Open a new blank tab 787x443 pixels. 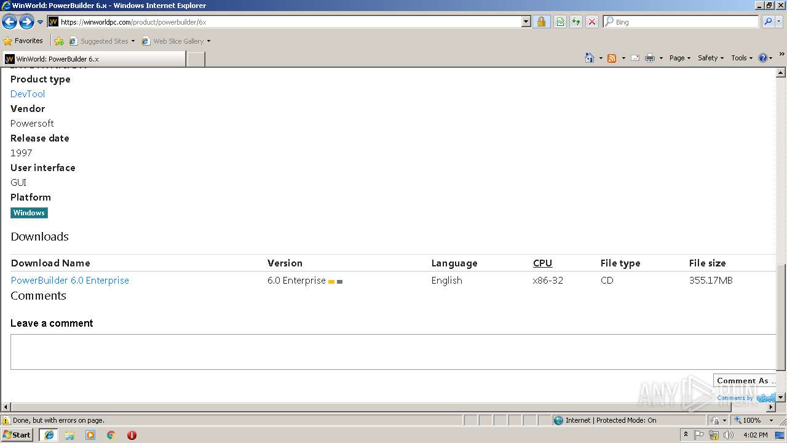(196, 59)
